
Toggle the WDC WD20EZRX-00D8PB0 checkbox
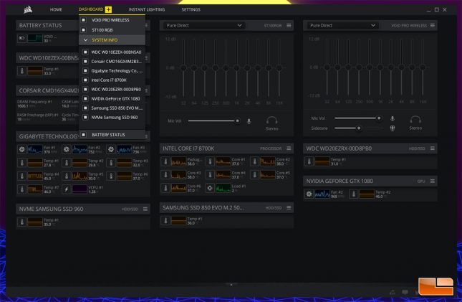pyautogui.click(x=85, y=90)
